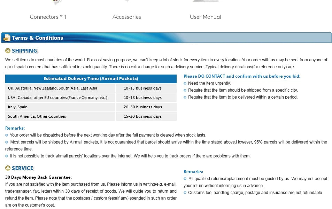Click the Estimated Delivery Time table header

(x=91, y=79)
